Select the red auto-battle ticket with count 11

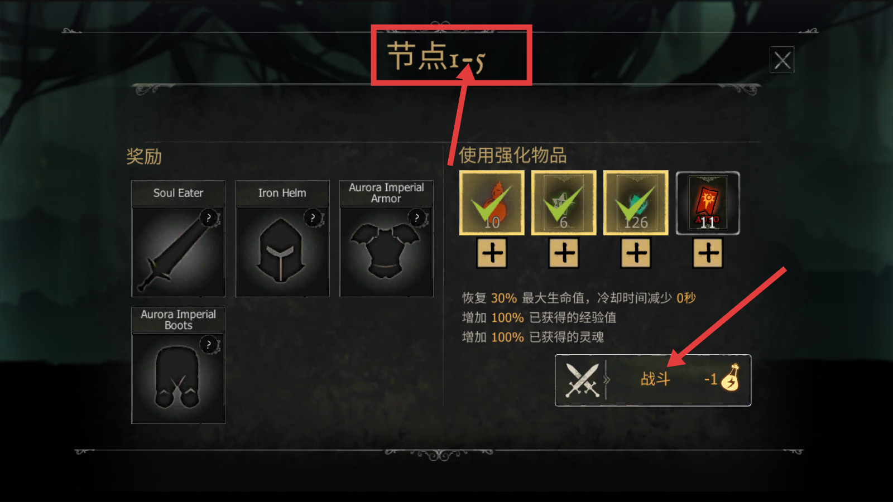tap(708, 202)
